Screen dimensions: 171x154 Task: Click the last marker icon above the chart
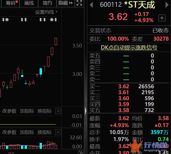pyautogui.click(x=56, y=20)
